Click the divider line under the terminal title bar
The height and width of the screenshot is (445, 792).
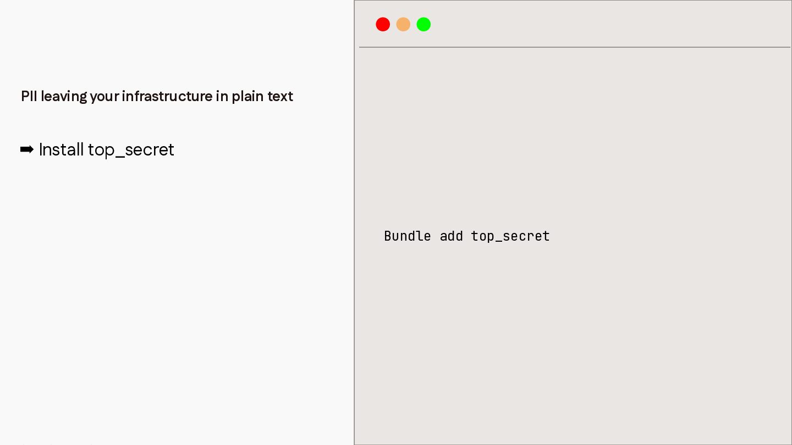pyautogui.click(x=575, y=47)
